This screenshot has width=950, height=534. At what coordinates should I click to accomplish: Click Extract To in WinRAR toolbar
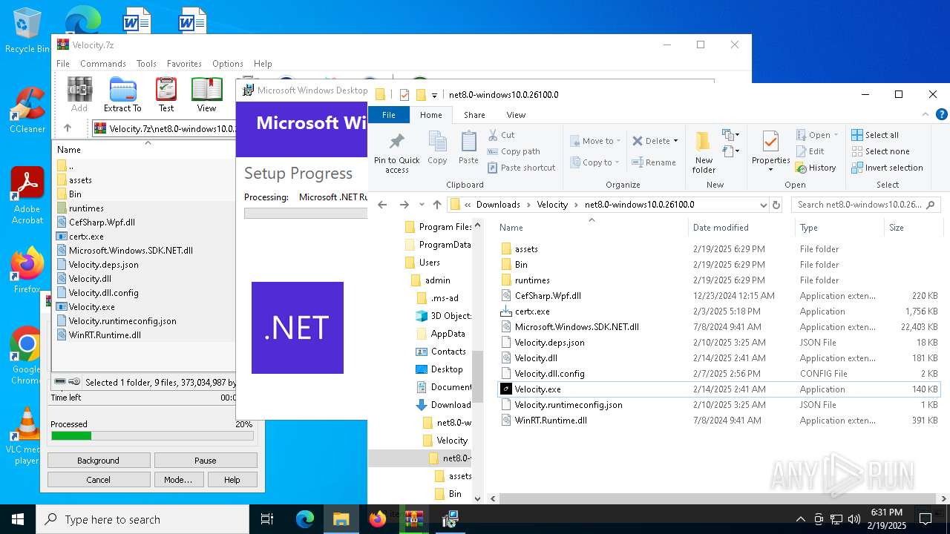(122, 94)
